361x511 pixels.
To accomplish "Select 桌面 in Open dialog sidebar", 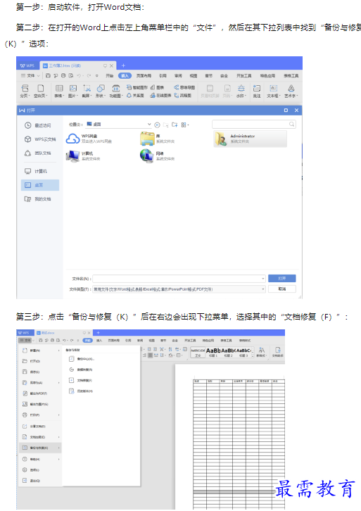I will point(40,185).
